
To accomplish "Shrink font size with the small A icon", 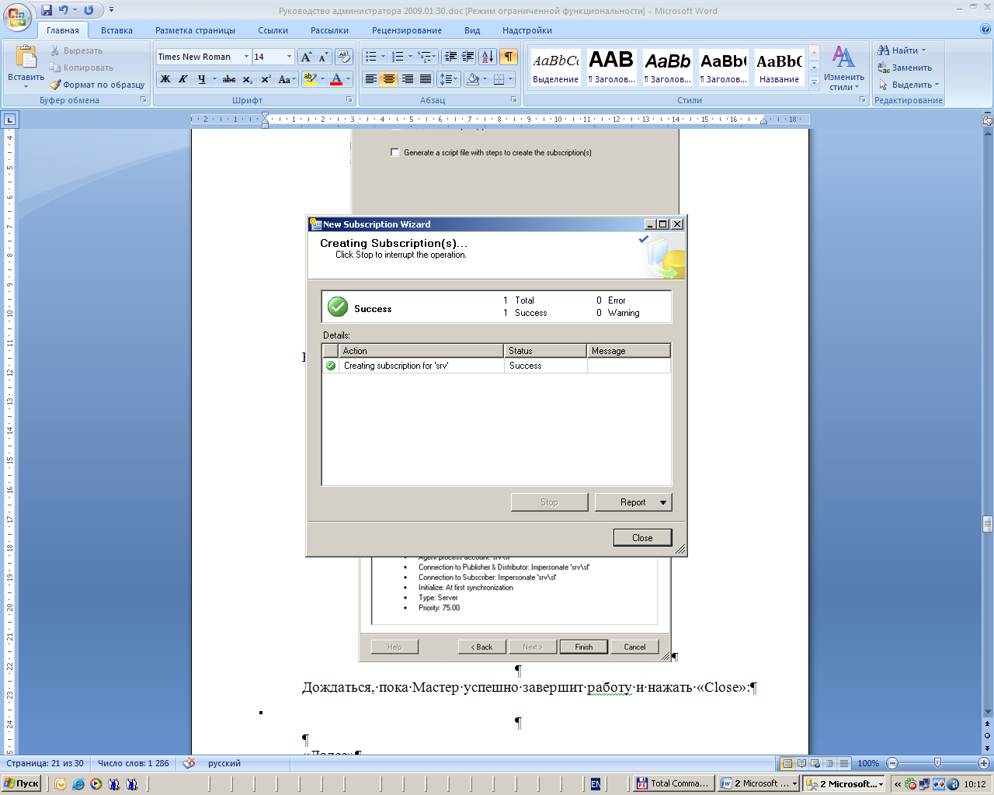I will point(323,57).
